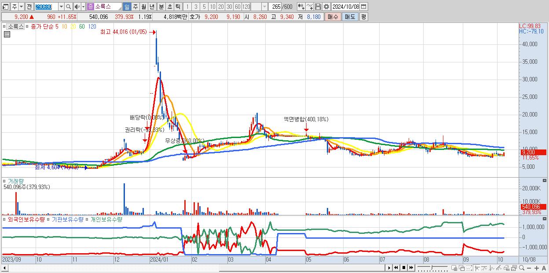
Task: Select the 년 yearly period button
Action: point(152,7)
